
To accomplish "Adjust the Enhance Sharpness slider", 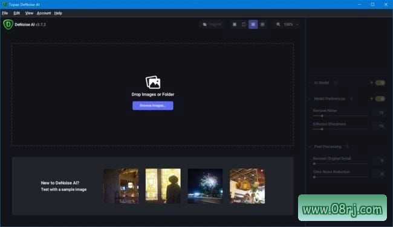I will (340, 129).
